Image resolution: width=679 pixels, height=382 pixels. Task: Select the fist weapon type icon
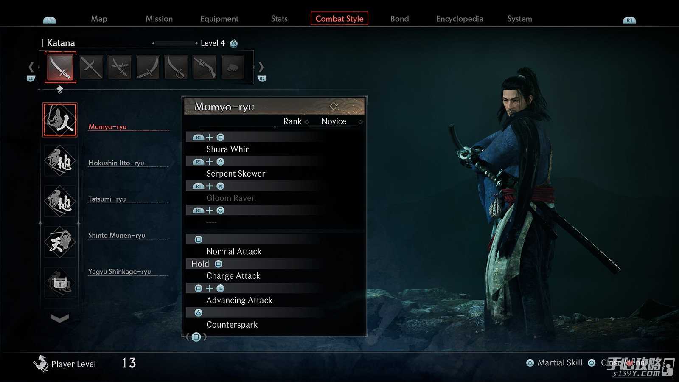(233, 67)
